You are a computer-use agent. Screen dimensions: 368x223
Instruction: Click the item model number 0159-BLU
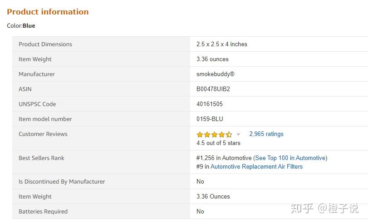210,119
